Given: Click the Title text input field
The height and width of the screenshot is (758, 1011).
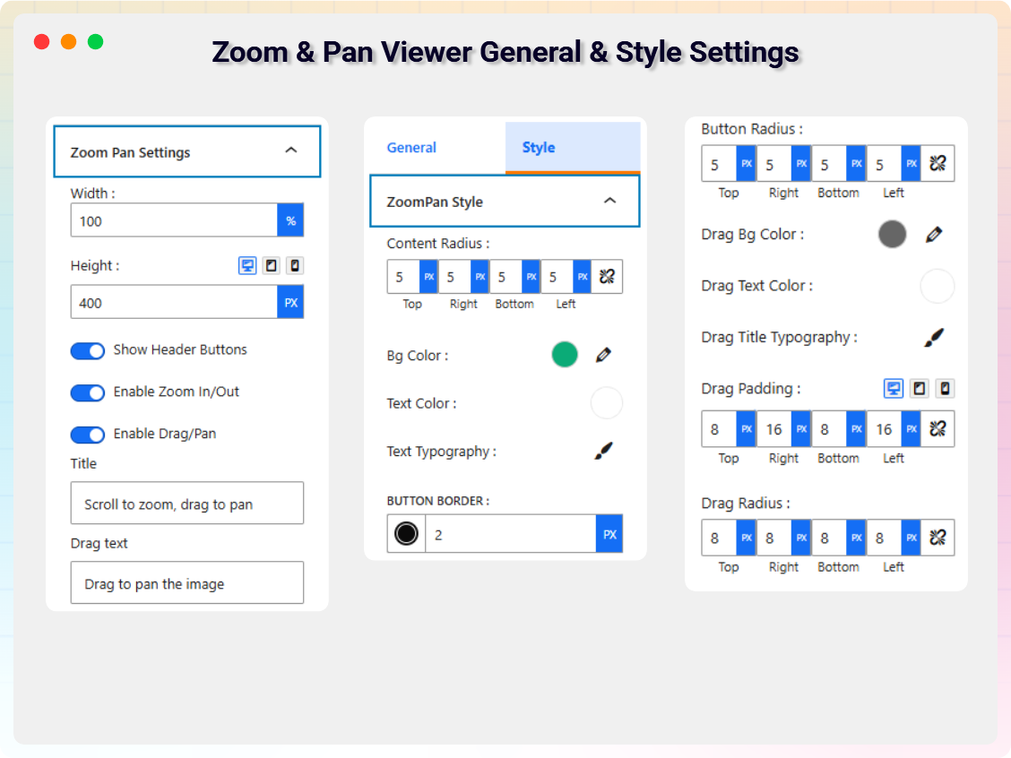Looking at the screenshot, I should [186, 504].
